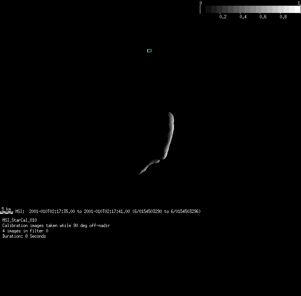Click the 5 km scale bar
The height and width of the screenshot is (296, 301).
(x=6, y=212)
